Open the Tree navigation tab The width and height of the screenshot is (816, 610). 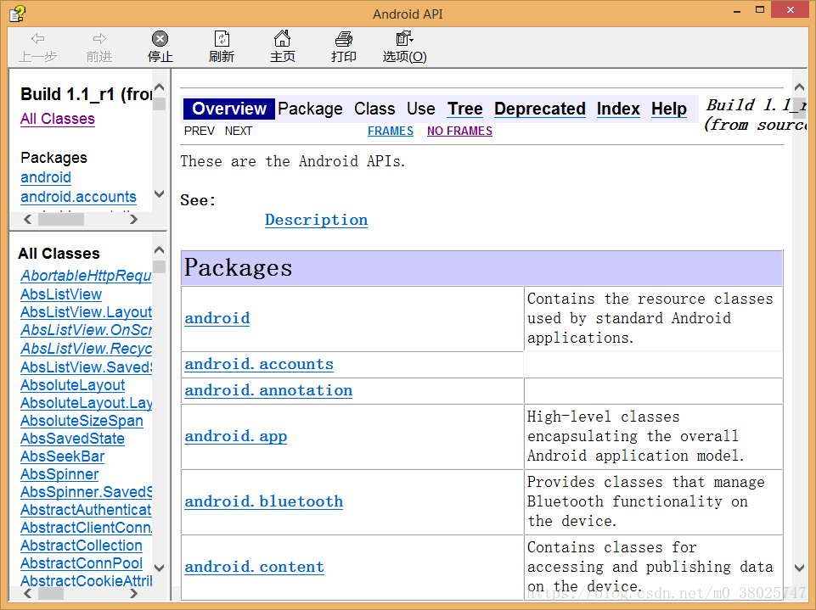pyautogui.click(x=465, y=109)
